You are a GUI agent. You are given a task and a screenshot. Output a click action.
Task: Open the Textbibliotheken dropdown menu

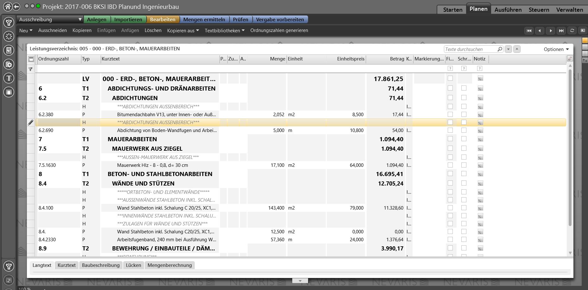click(224, 31)
